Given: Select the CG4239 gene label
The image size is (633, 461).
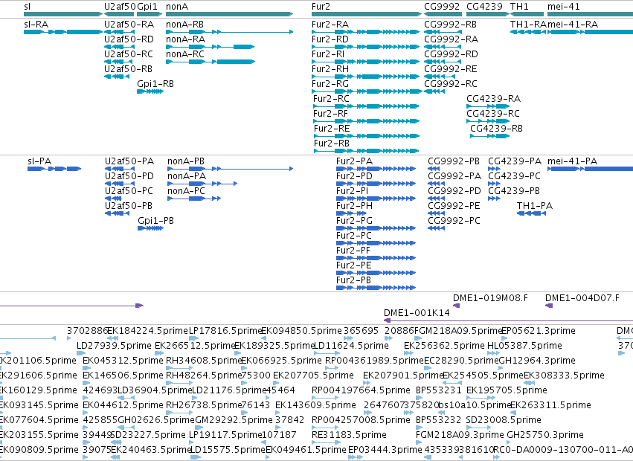Looking at the screenshot, I should pyautogui.click(x=484, y=7).
